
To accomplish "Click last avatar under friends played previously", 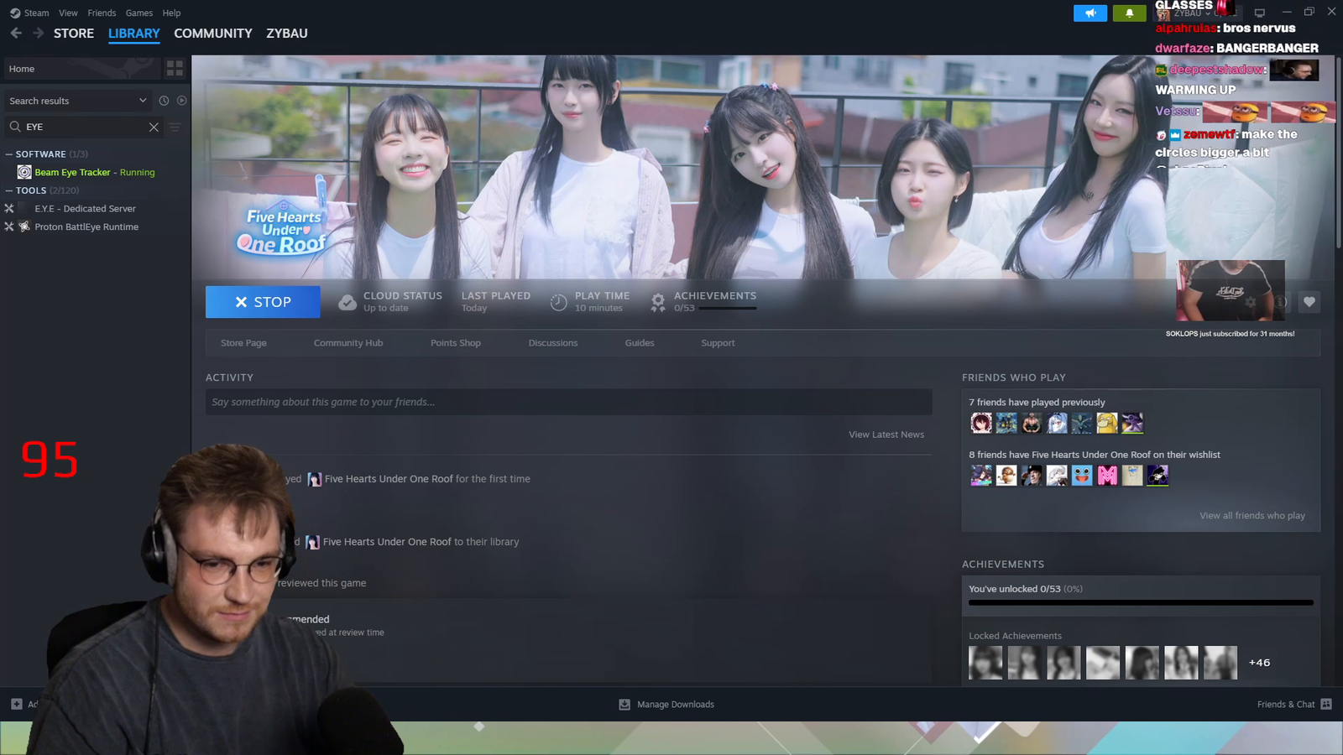I will [x=1132, y=423].
